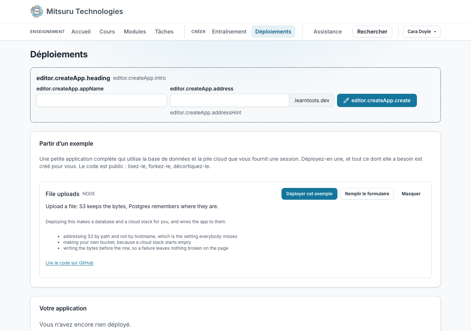Select the Déploiements tab
Screen dimensions: 471x331
point(273,32)
